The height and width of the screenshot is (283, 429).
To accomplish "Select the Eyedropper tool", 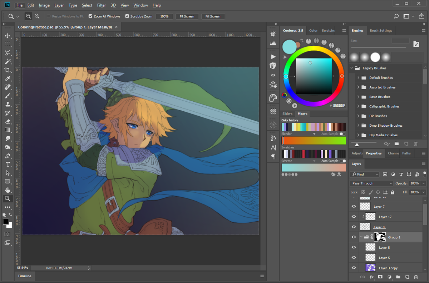I will pyautogui.click(x=8, y=79).
